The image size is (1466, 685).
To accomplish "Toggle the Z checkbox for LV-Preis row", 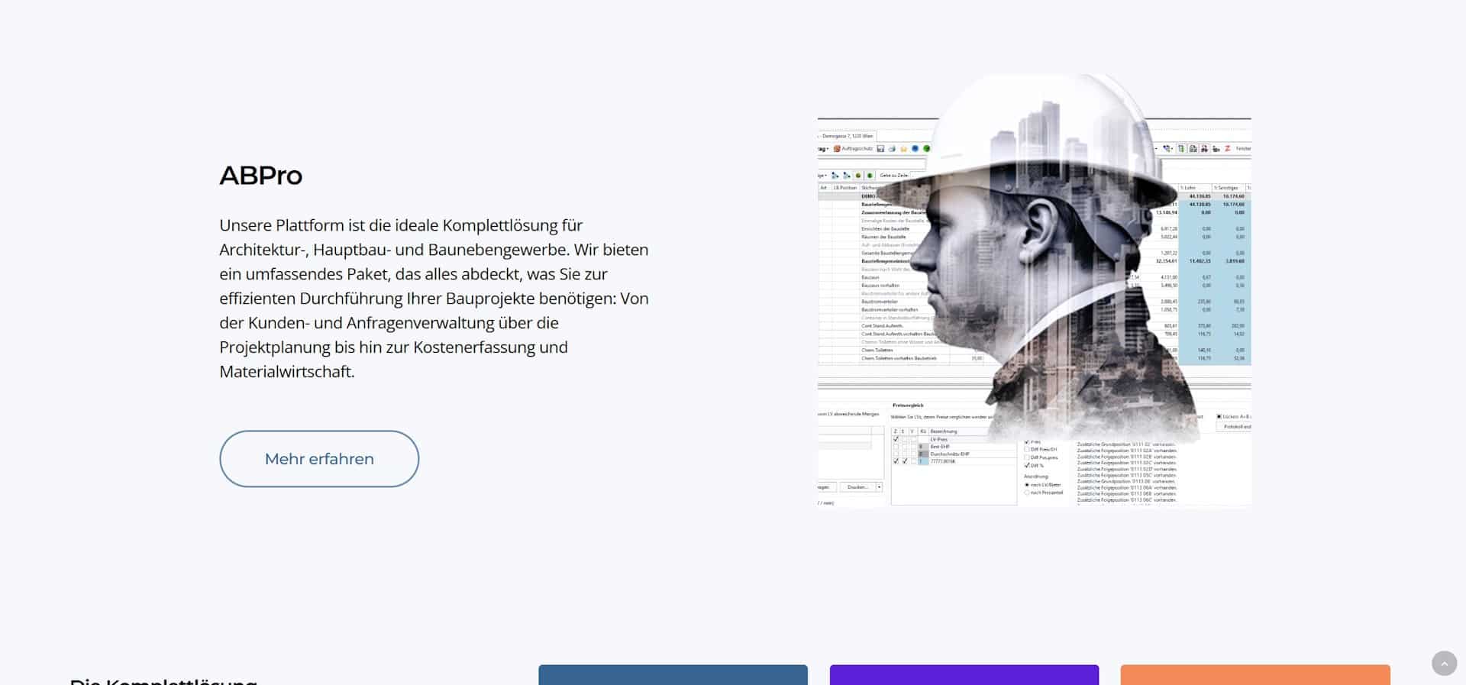I will [x=896, y=439].
